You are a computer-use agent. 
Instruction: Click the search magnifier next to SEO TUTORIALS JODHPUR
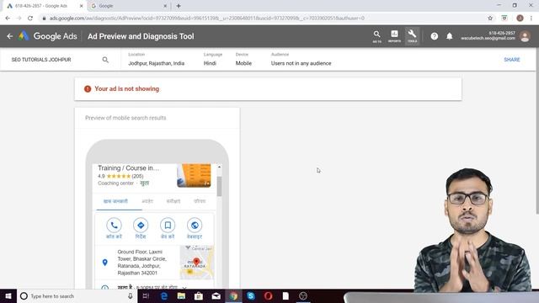pyautogui.click(x=105, y=60)
